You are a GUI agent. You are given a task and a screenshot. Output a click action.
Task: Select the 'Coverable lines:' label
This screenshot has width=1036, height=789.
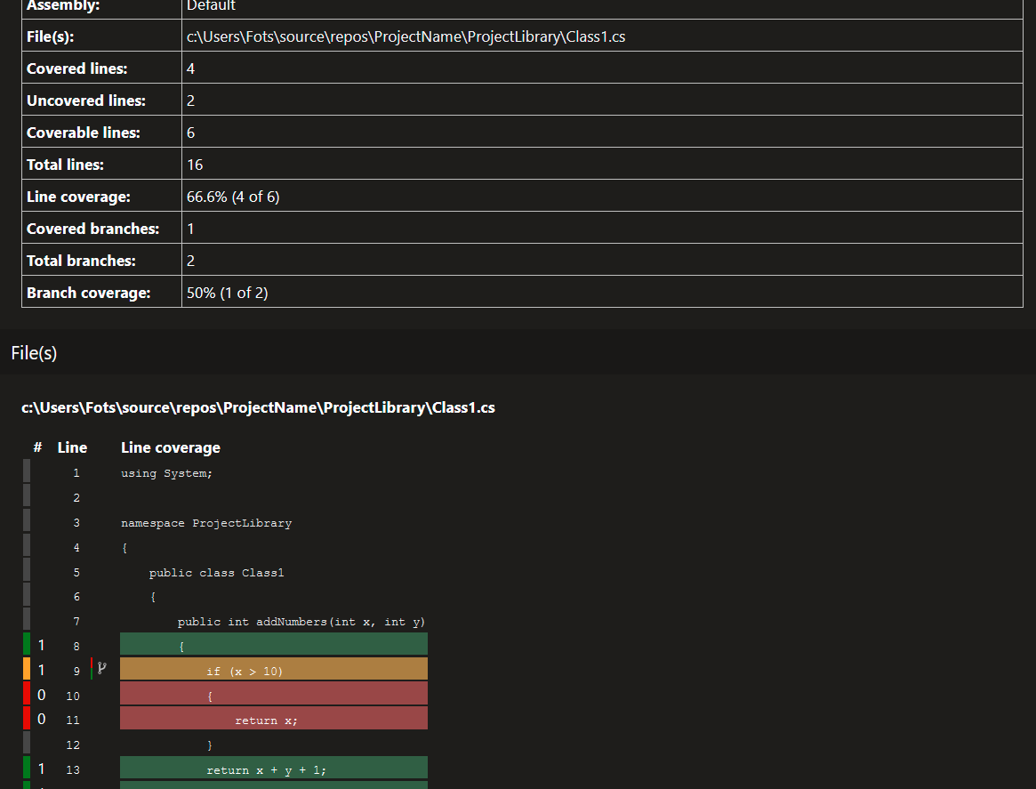point(84,133)
